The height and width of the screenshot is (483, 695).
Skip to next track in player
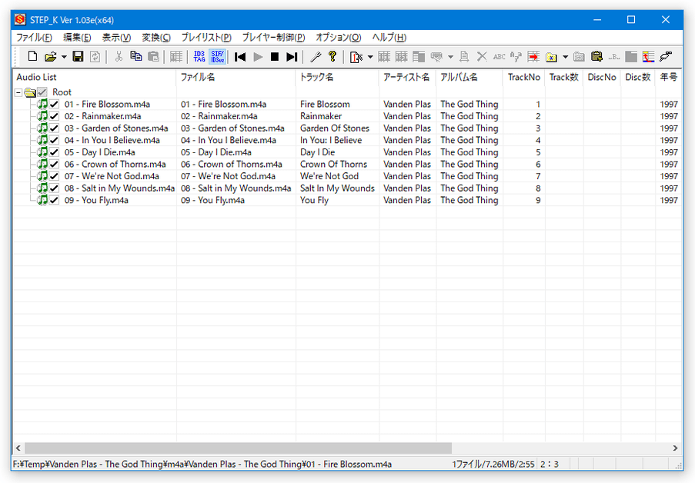292,56
